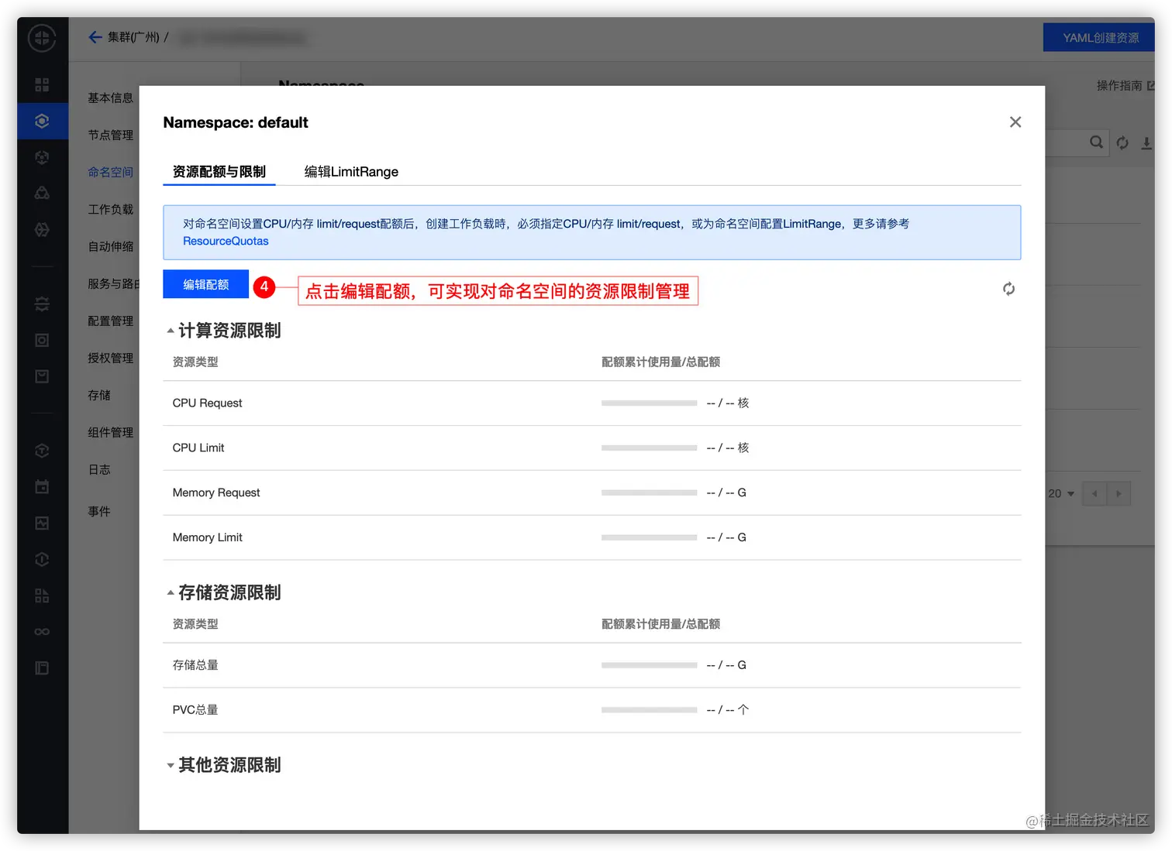Click the sliders-style sidebar icon

42,304
